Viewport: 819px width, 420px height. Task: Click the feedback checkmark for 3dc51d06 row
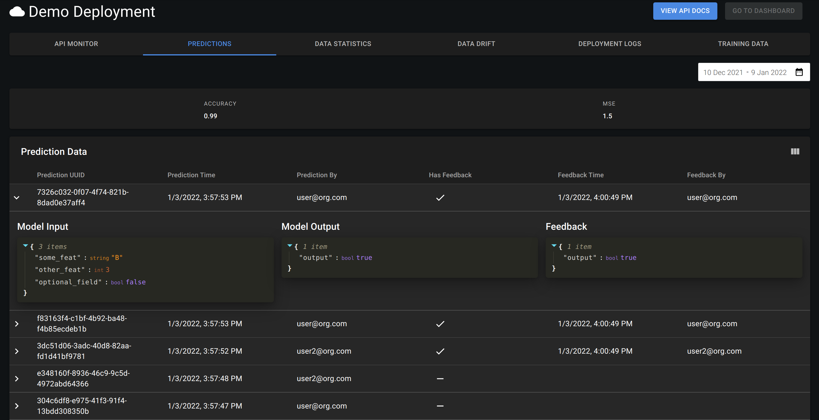pos(440,351)
